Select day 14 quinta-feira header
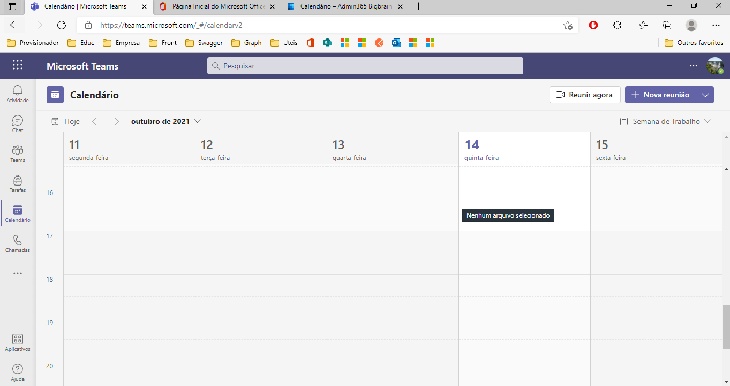Image resolution: width=730 pixels, height=386 pixels. pyautogui.click(x=524, y=149)
